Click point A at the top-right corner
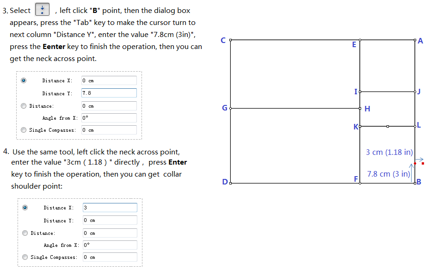The image size is (443, 276). (x=415, y=41)
